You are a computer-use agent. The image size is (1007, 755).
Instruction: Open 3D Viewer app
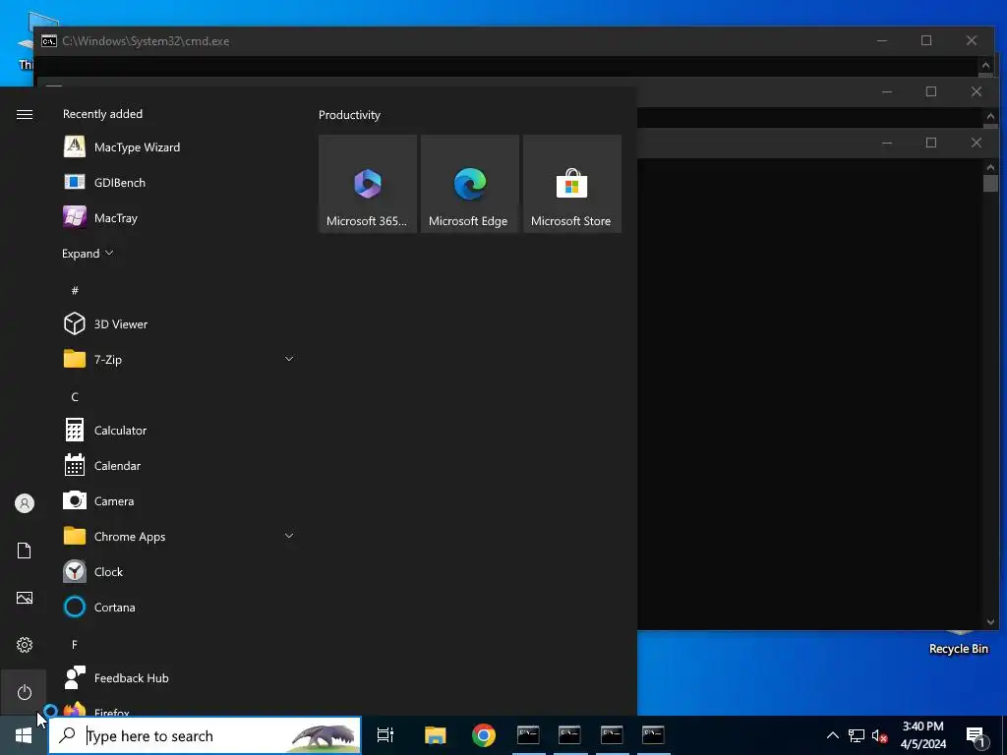(179, 324)
